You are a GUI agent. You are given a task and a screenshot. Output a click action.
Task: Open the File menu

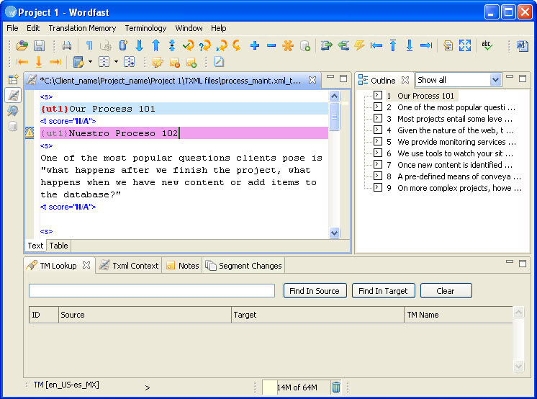(12, 28)
